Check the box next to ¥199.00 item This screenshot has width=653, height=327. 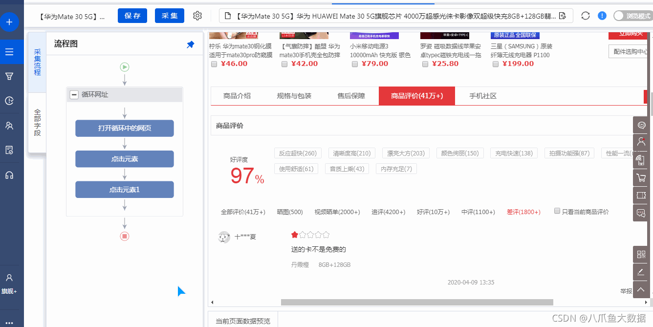(x=496, y=64)
